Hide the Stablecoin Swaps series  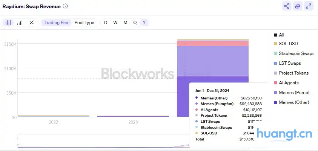[296, 53]
